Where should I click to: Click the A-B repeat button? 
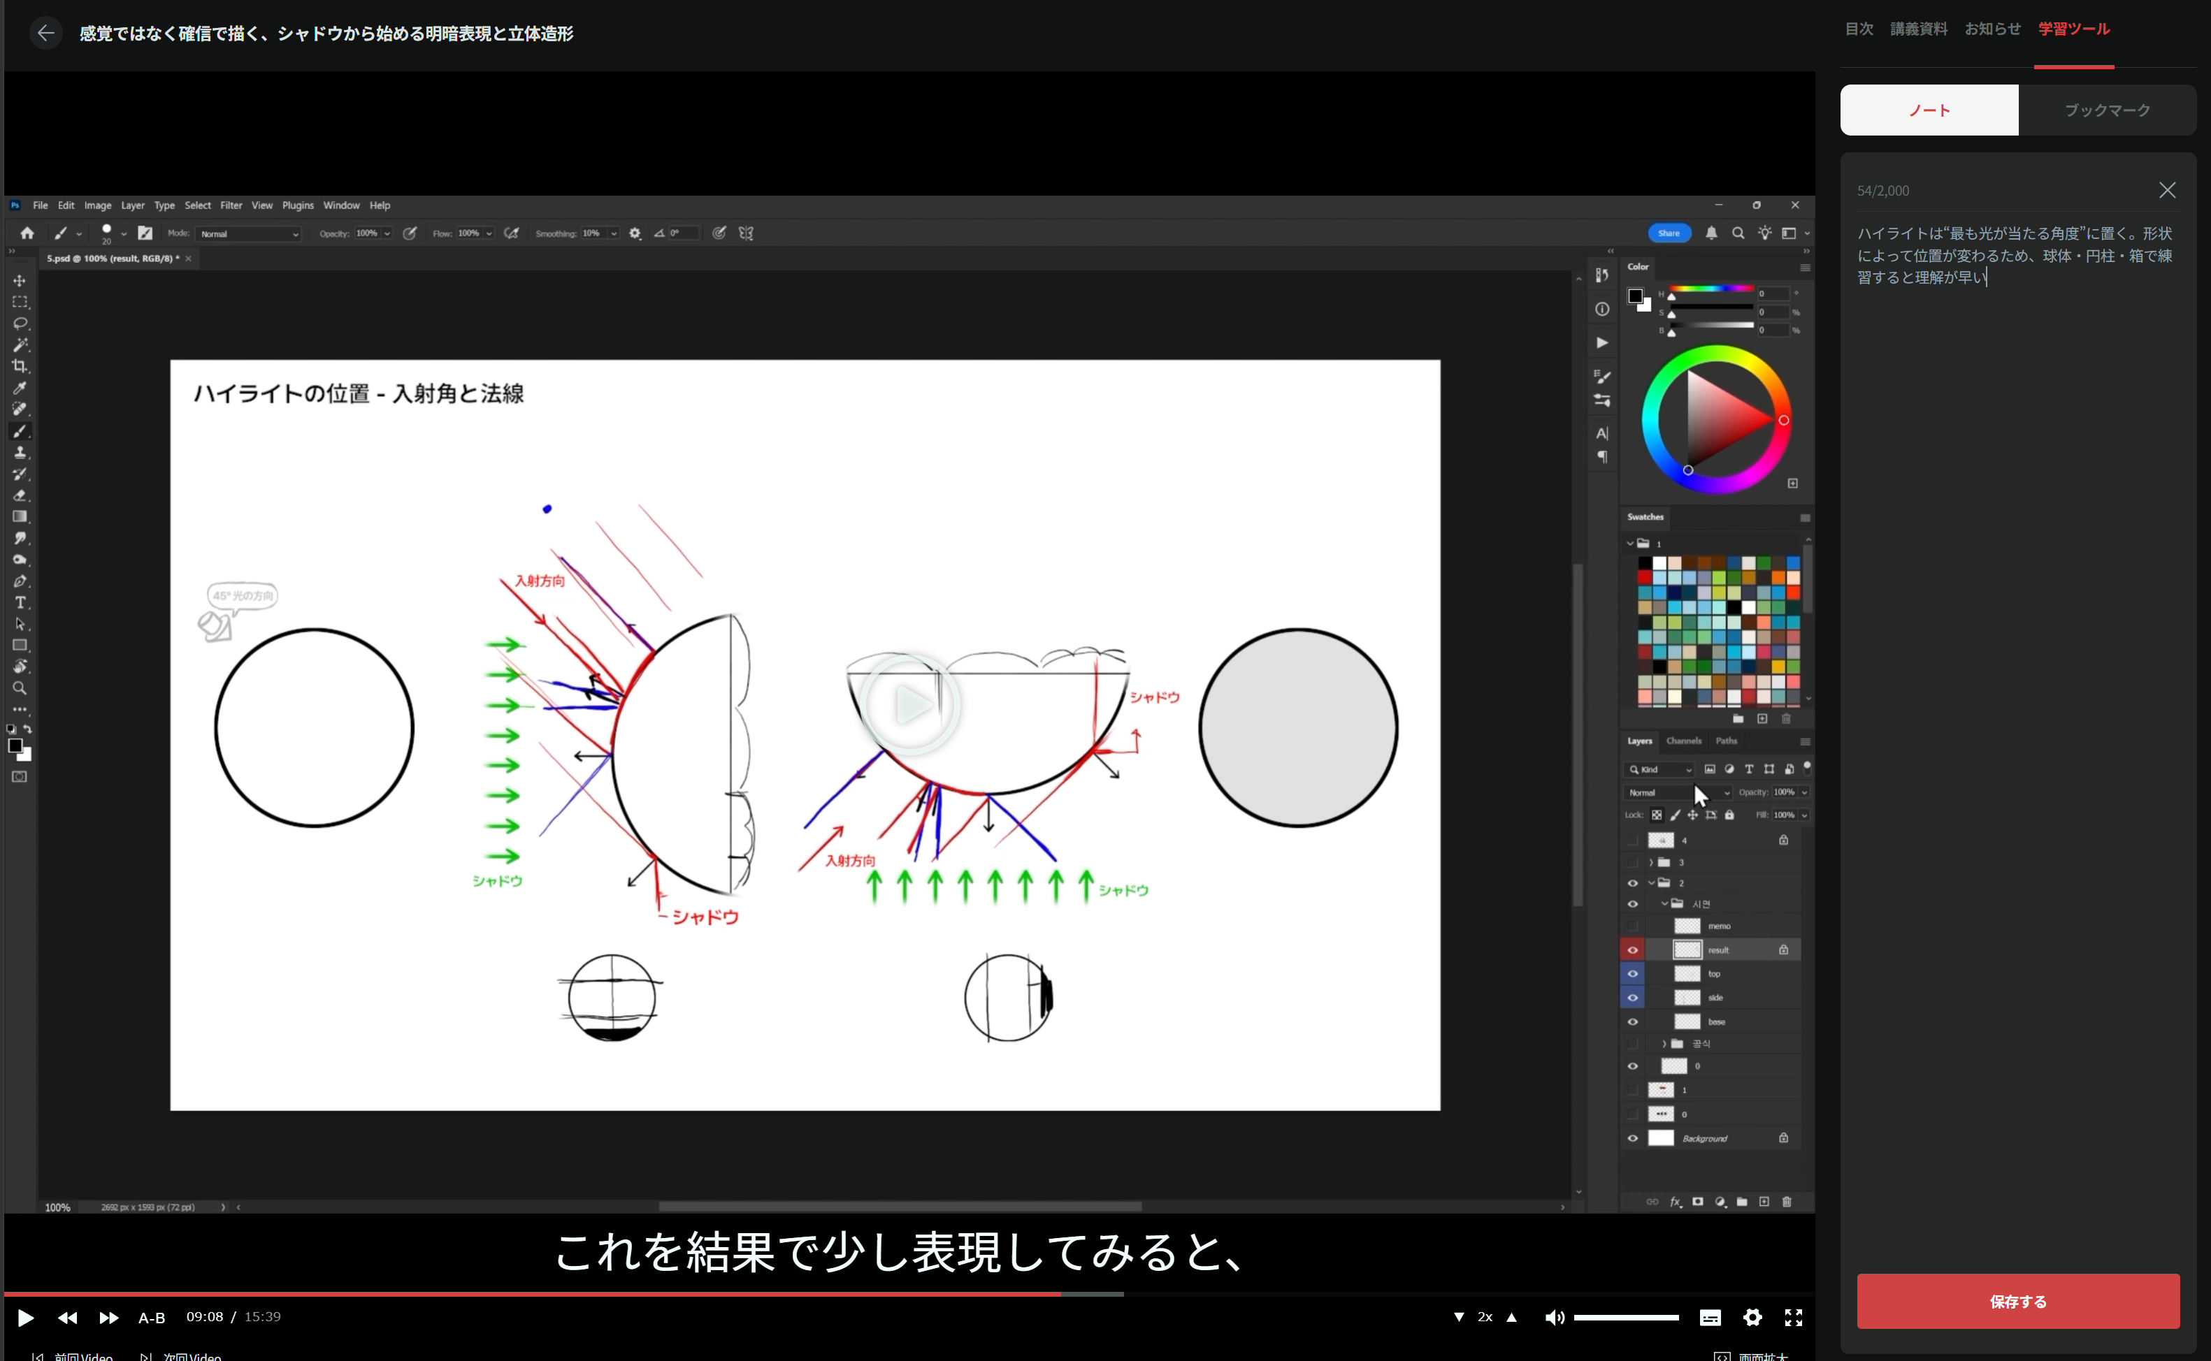[x=151, y=1318]
